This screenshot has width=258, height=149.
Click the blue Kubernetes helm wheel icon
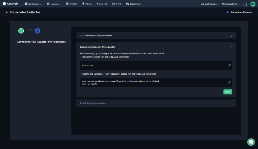(38, 31)
